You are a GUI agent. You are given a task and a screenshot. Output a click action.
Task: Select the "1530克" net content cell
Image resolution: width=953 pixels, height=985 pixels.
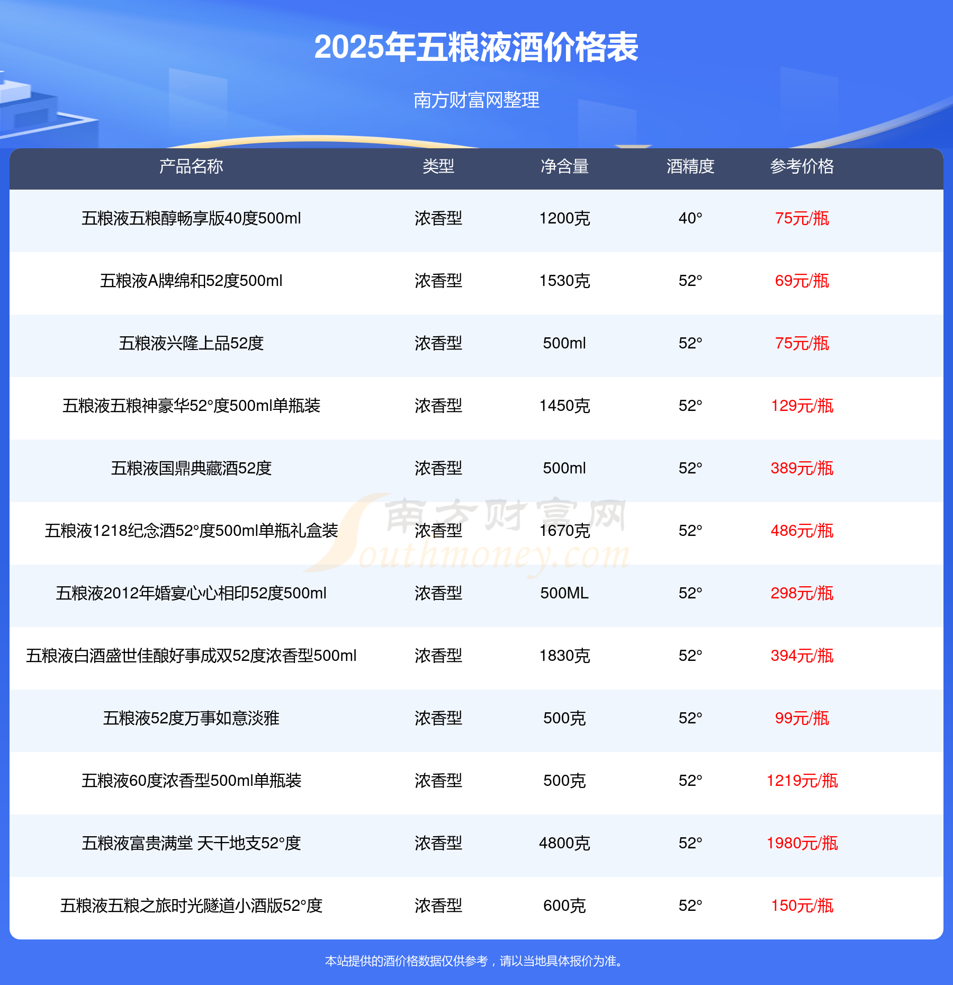coord(564,281)
